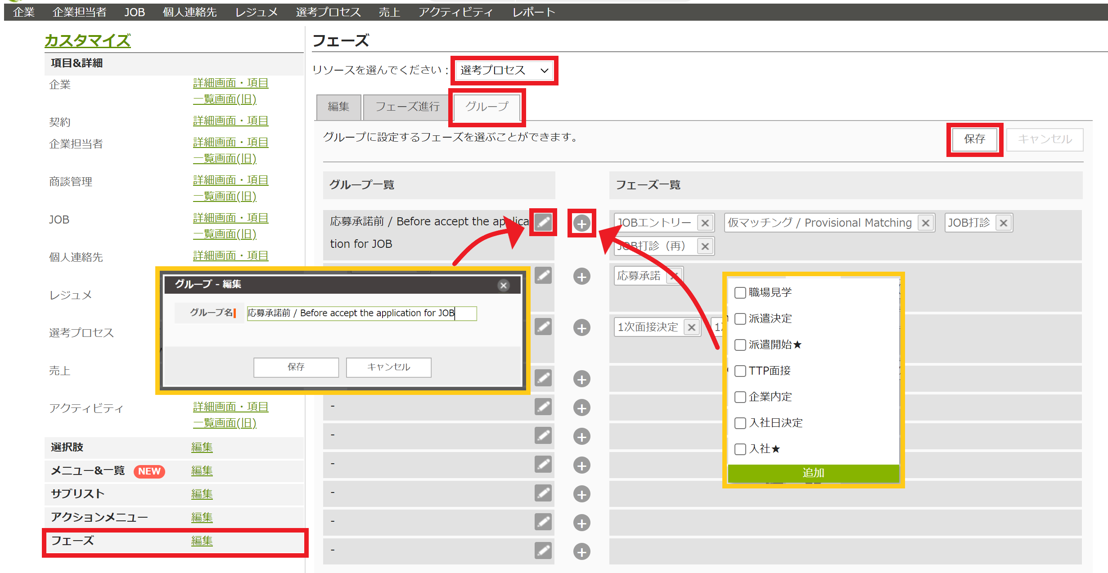1108x573 pixels.
Task: Remove 仮マッチング / Provisional Matching tag
Action: [925, 223]
